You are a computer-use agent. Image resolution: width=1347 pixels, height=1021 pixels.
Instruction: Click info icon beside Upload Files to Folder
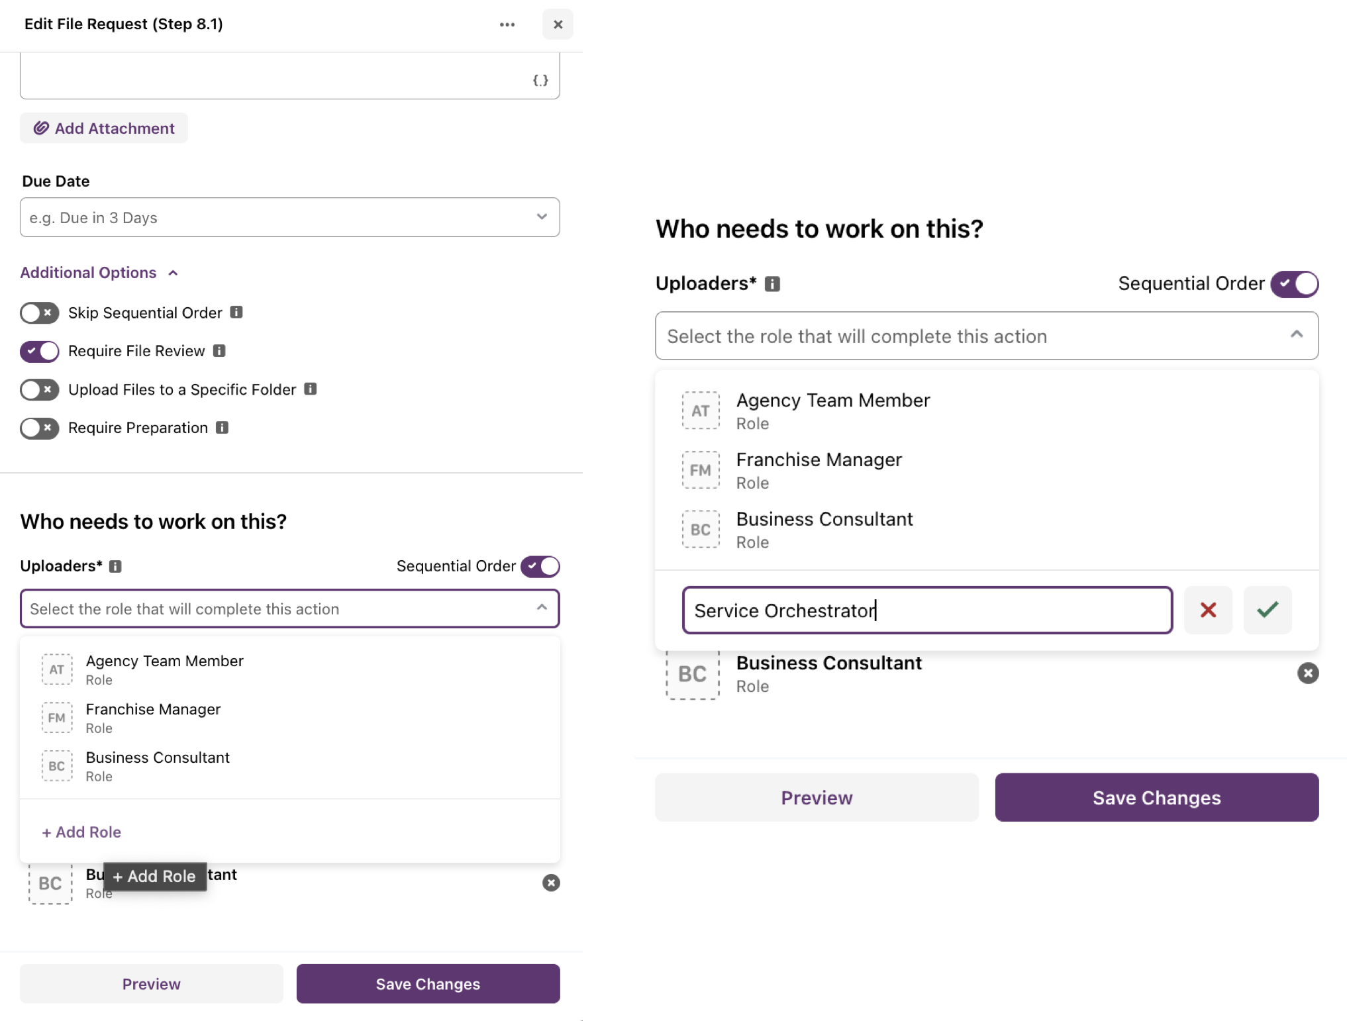(310, 389)
